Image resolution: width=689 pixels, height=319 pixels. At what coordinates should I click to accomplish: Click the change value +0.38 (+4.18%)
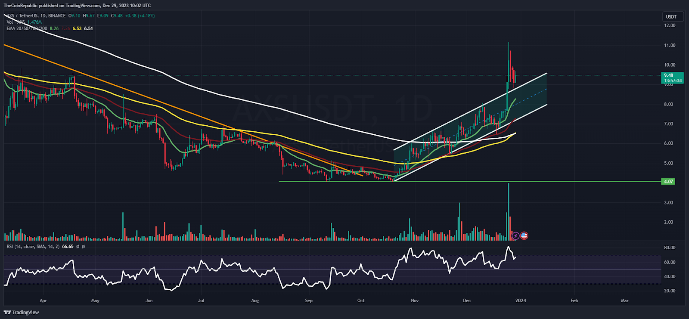click(140, 15)
